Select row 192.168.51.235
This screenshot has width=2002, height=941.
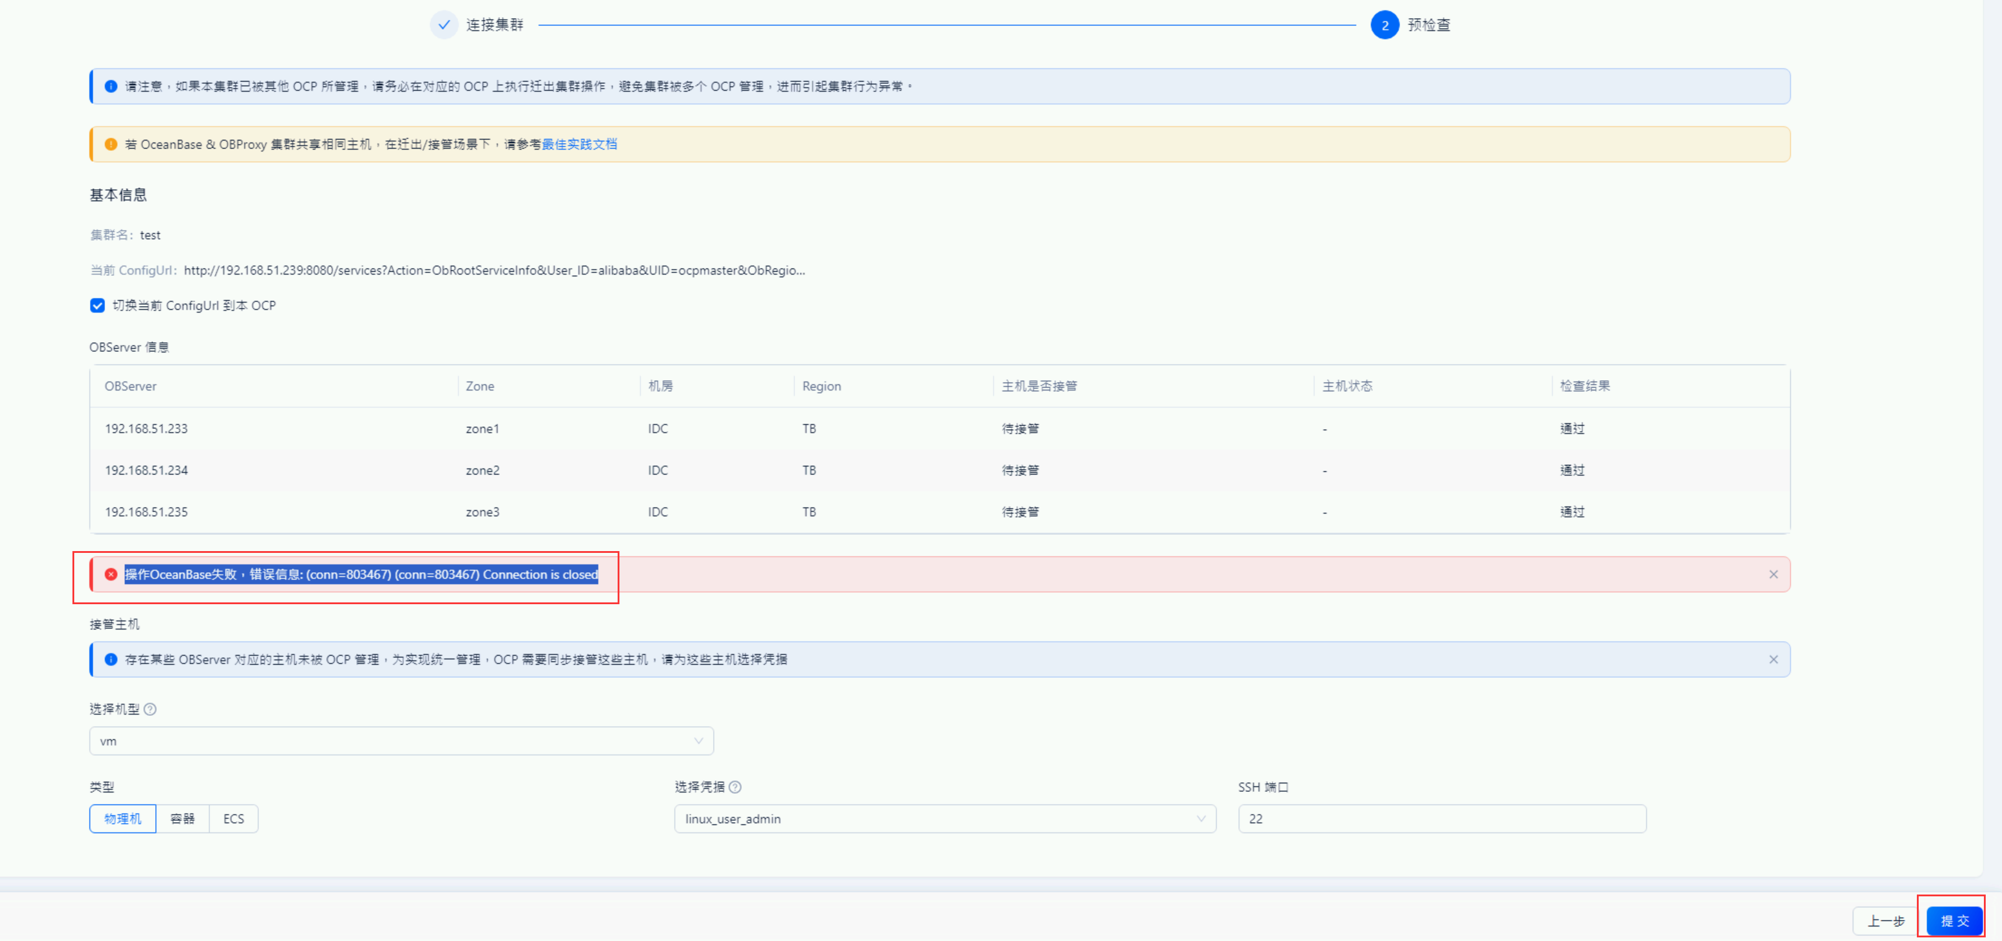pyautogui.click(x=939, y=511)
